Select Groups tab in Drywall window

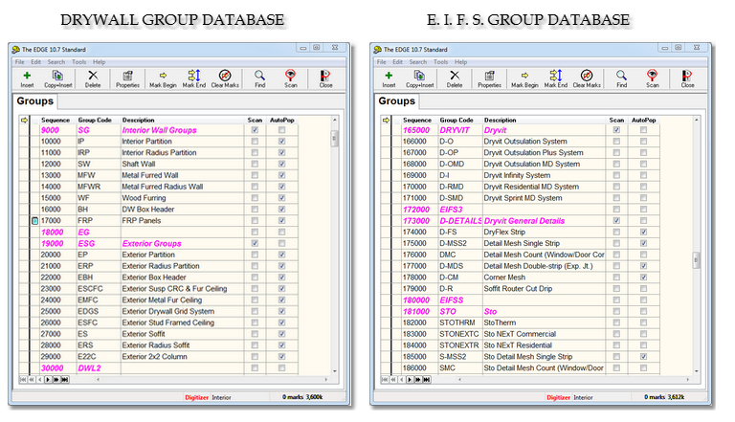(x=35, y=100)
